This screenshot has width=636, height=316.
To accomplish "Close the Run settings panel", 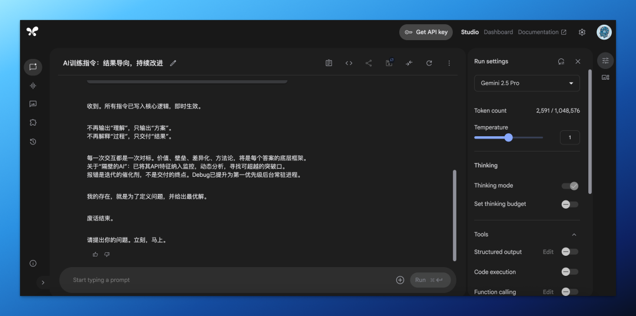I will [x=578, y=61].
